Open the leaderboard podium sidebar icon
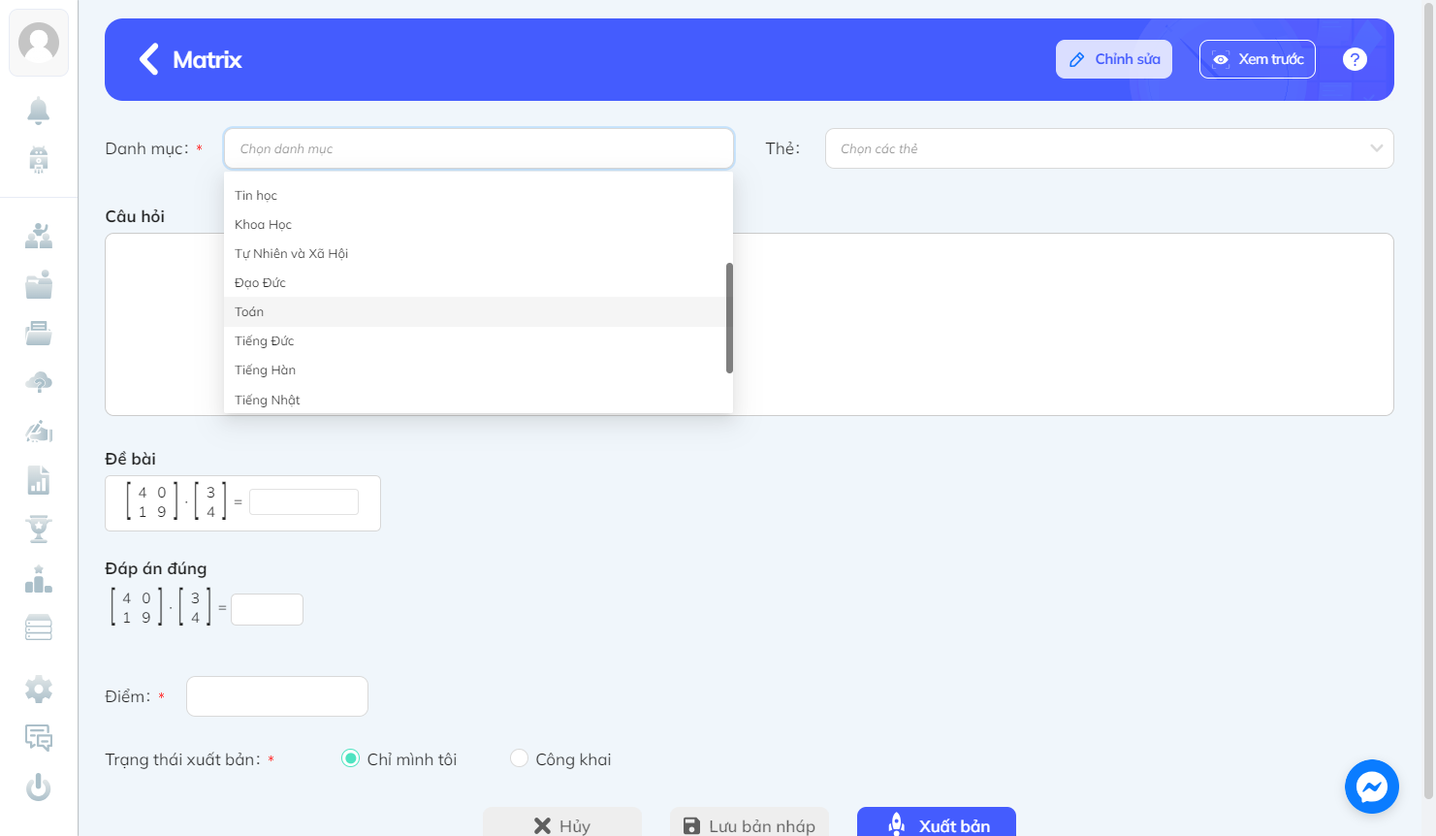The height and width of the screenshot is (836, 1436). 39,579
